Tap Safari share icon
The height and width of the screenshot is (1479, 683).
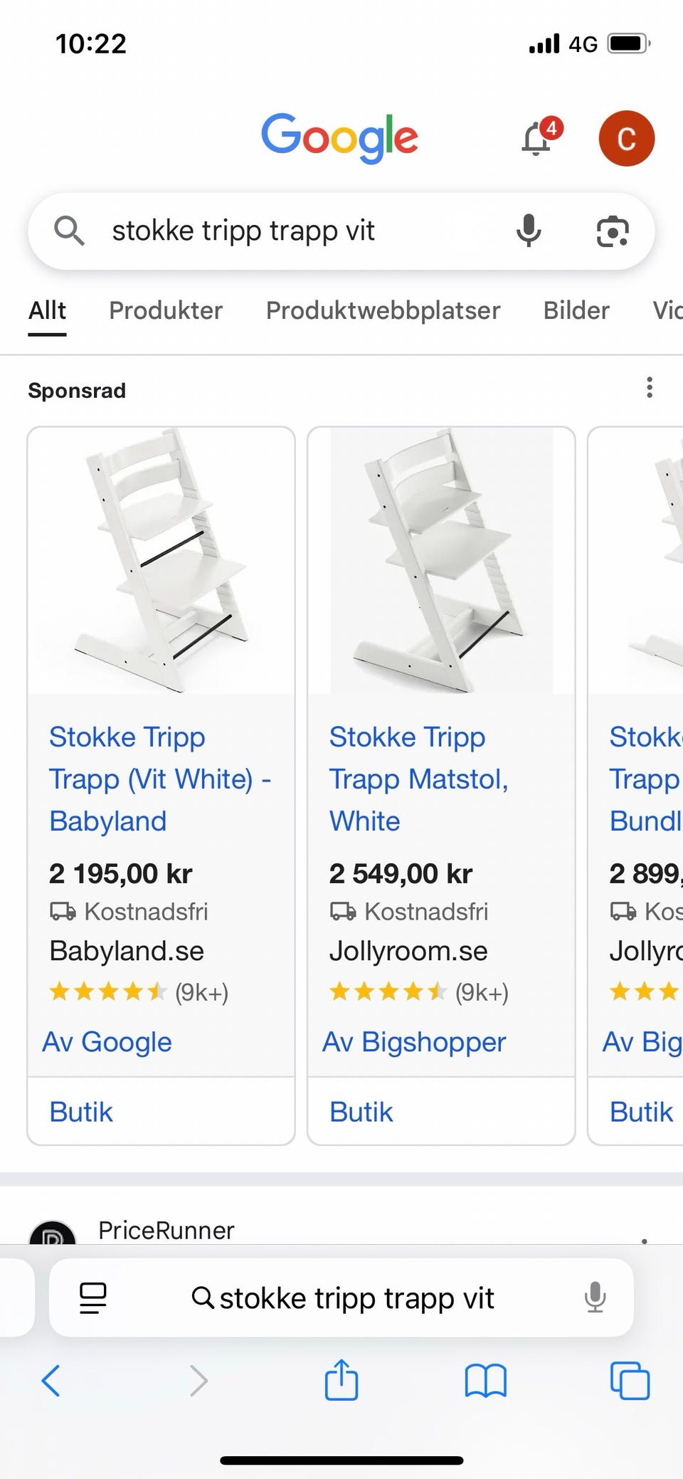[341, 1381]
